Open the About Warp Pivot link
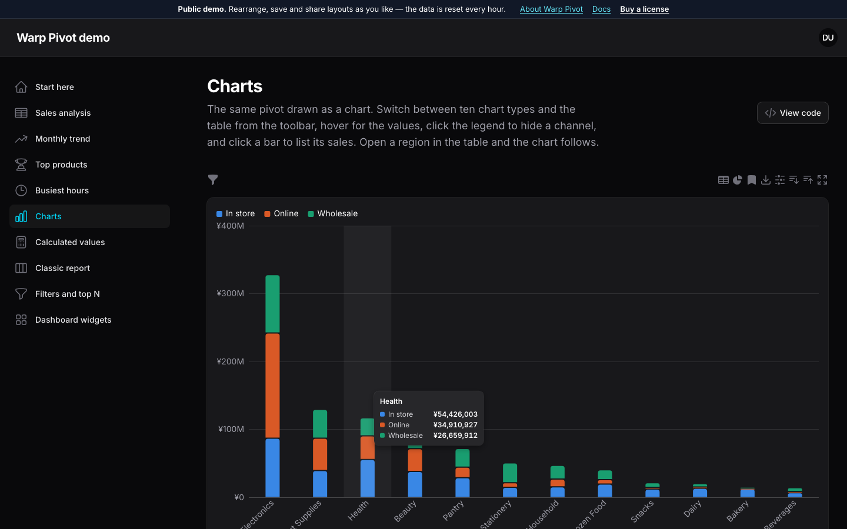 pos(551,9)
